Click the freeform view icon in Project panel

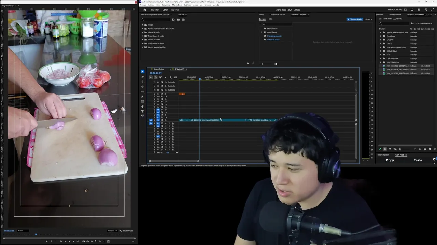[x=395, y=149]
